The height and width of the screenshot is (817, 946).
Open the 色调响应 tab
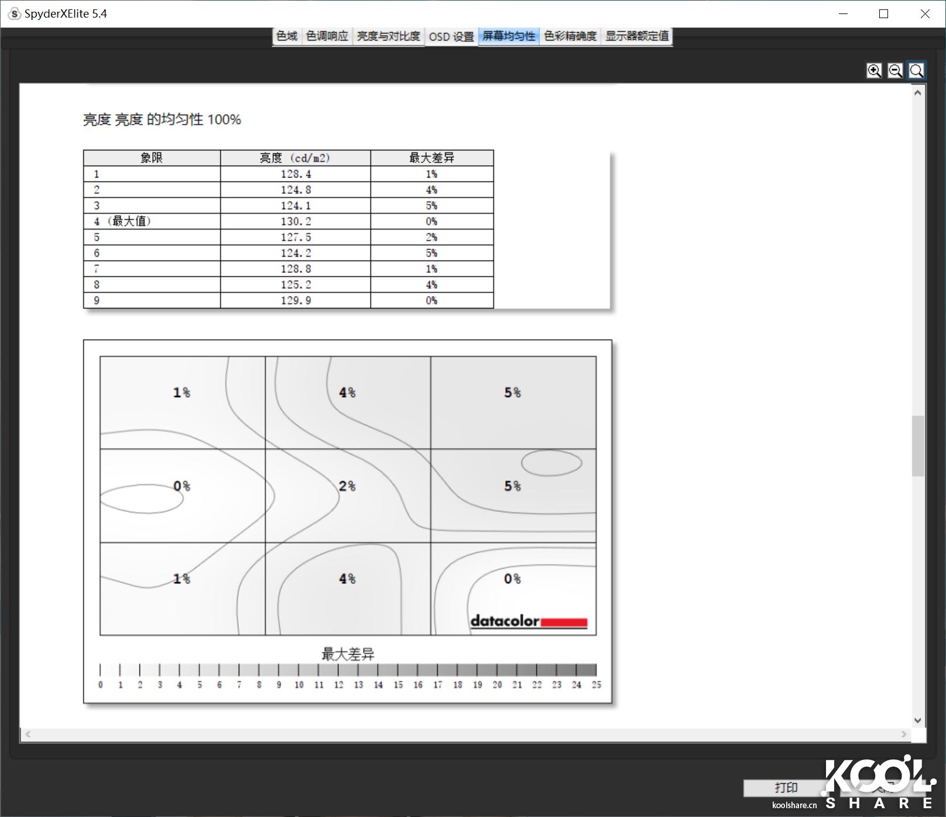[327, 36]
